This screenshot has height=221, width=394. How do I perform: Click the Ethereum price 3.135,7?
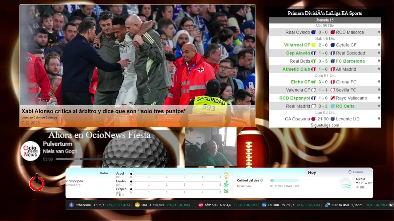pos(98,205)
